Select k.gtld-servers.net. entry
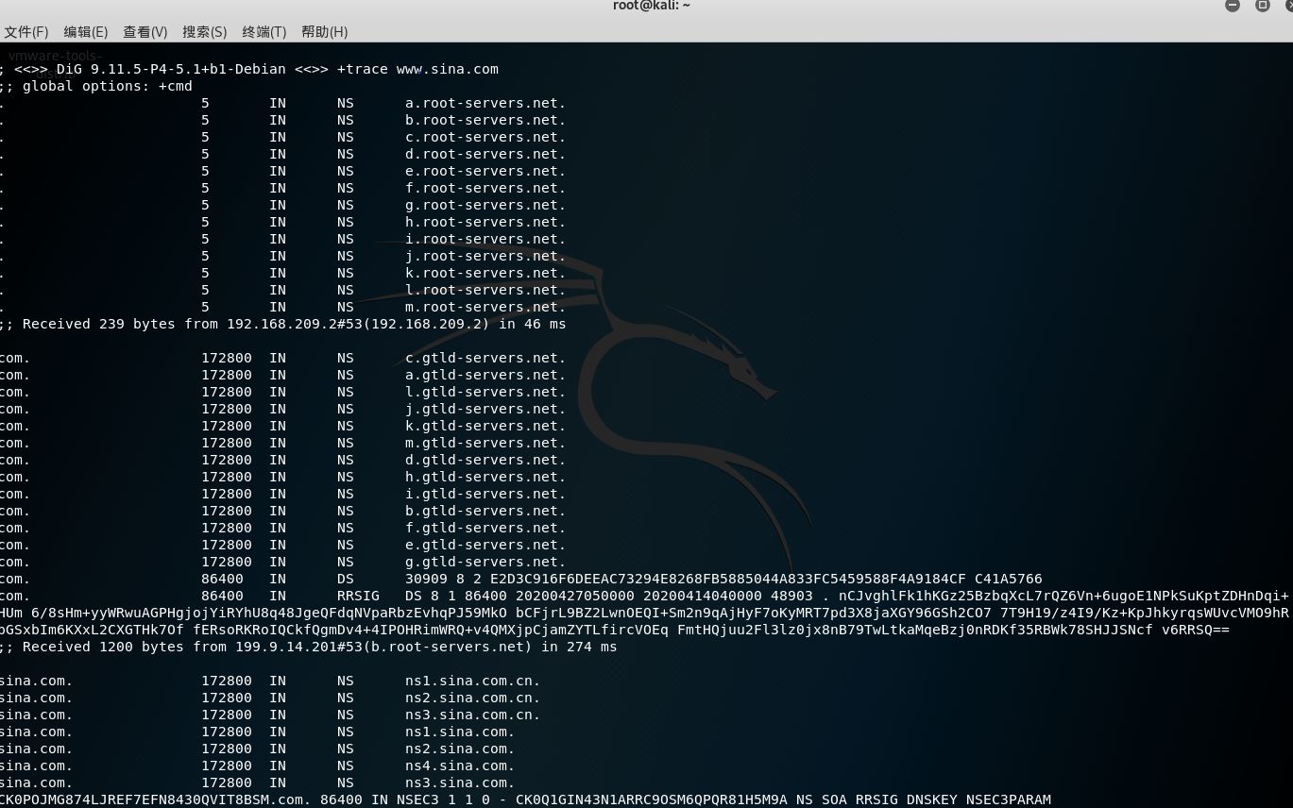This screenshot has width=1293, height=808. (x=485, y=426)
